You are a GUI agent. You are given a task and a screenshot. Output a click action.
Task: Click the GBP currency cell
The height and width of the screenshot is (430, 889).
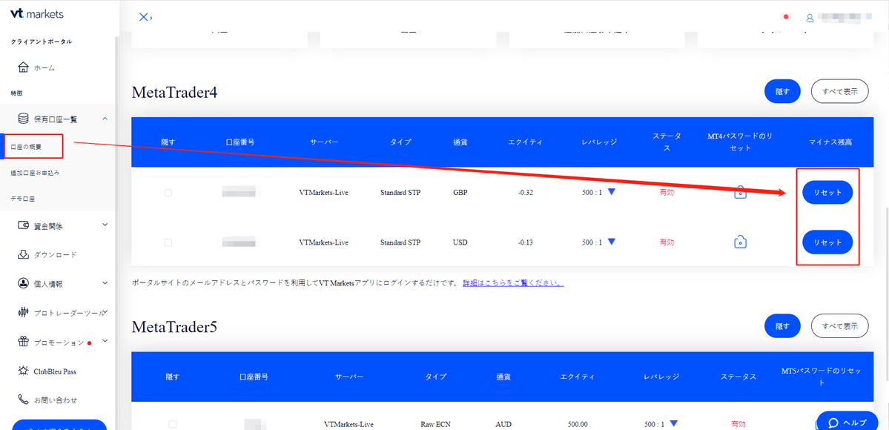click(460, 192)
